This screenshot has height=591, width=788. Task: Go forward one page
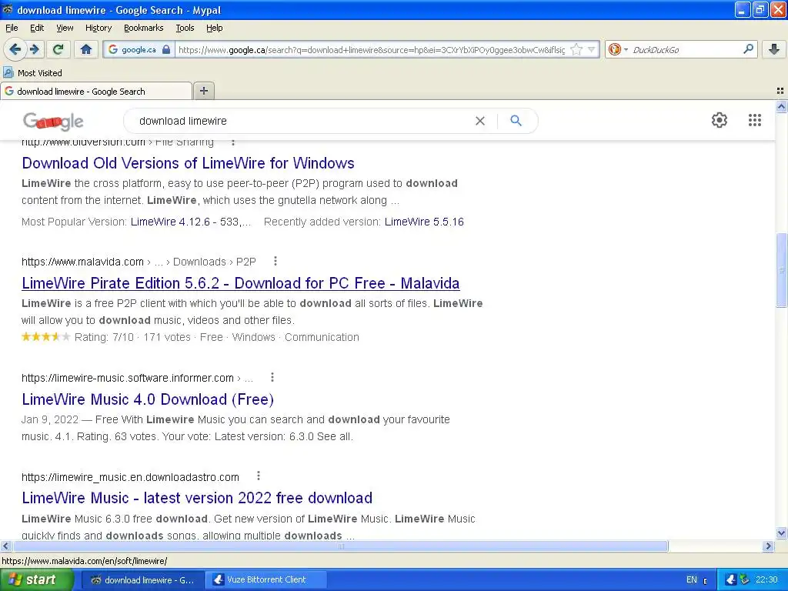35,49
